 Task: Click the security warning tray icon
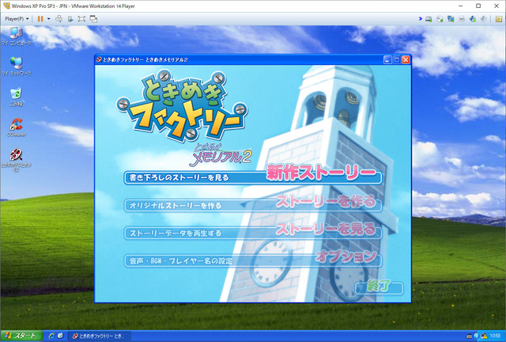click(485, 336)
